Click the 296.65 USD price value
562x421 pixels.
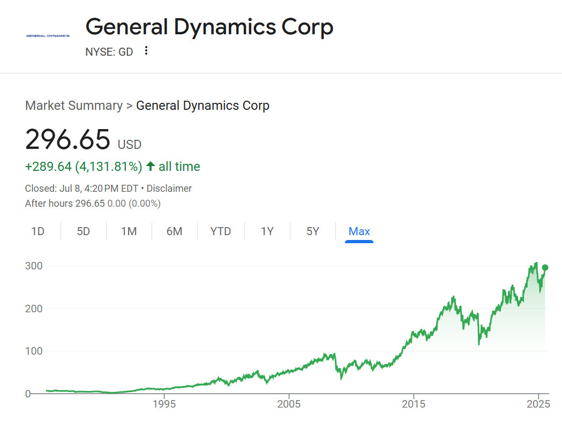click(x=68, y=139)
